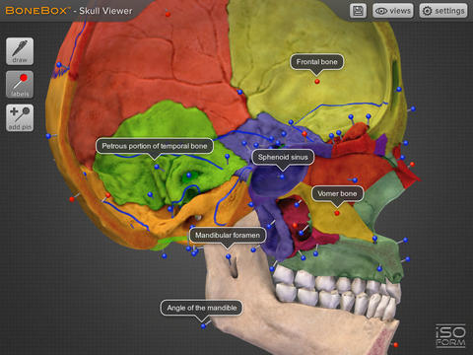Click the red pin at skull top
The image size is (473, 355).
point(168,15)
